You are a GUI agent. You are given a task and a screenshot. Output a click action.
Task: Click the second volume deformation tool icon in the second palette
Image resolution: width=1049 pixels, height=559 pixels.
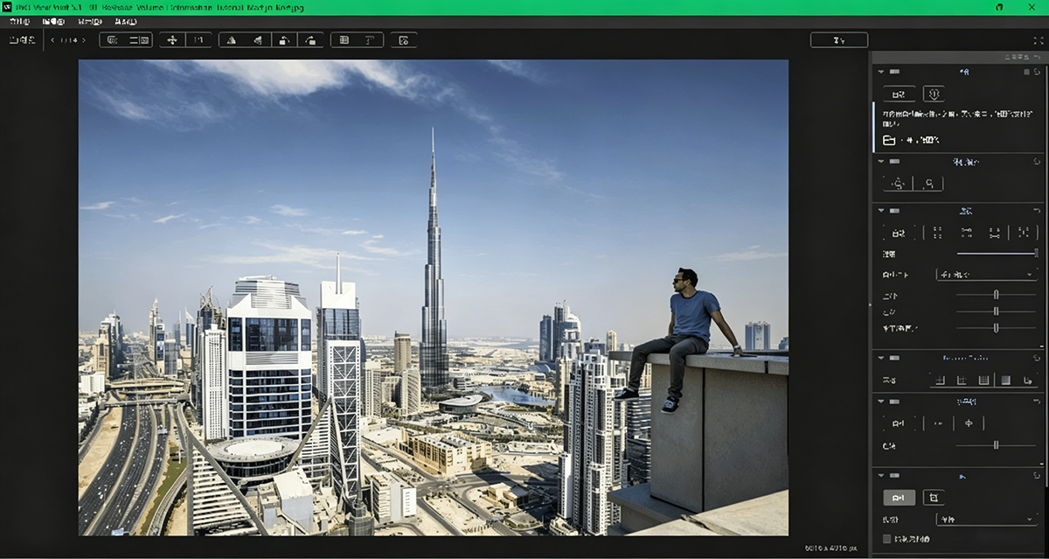click(928, 184)
